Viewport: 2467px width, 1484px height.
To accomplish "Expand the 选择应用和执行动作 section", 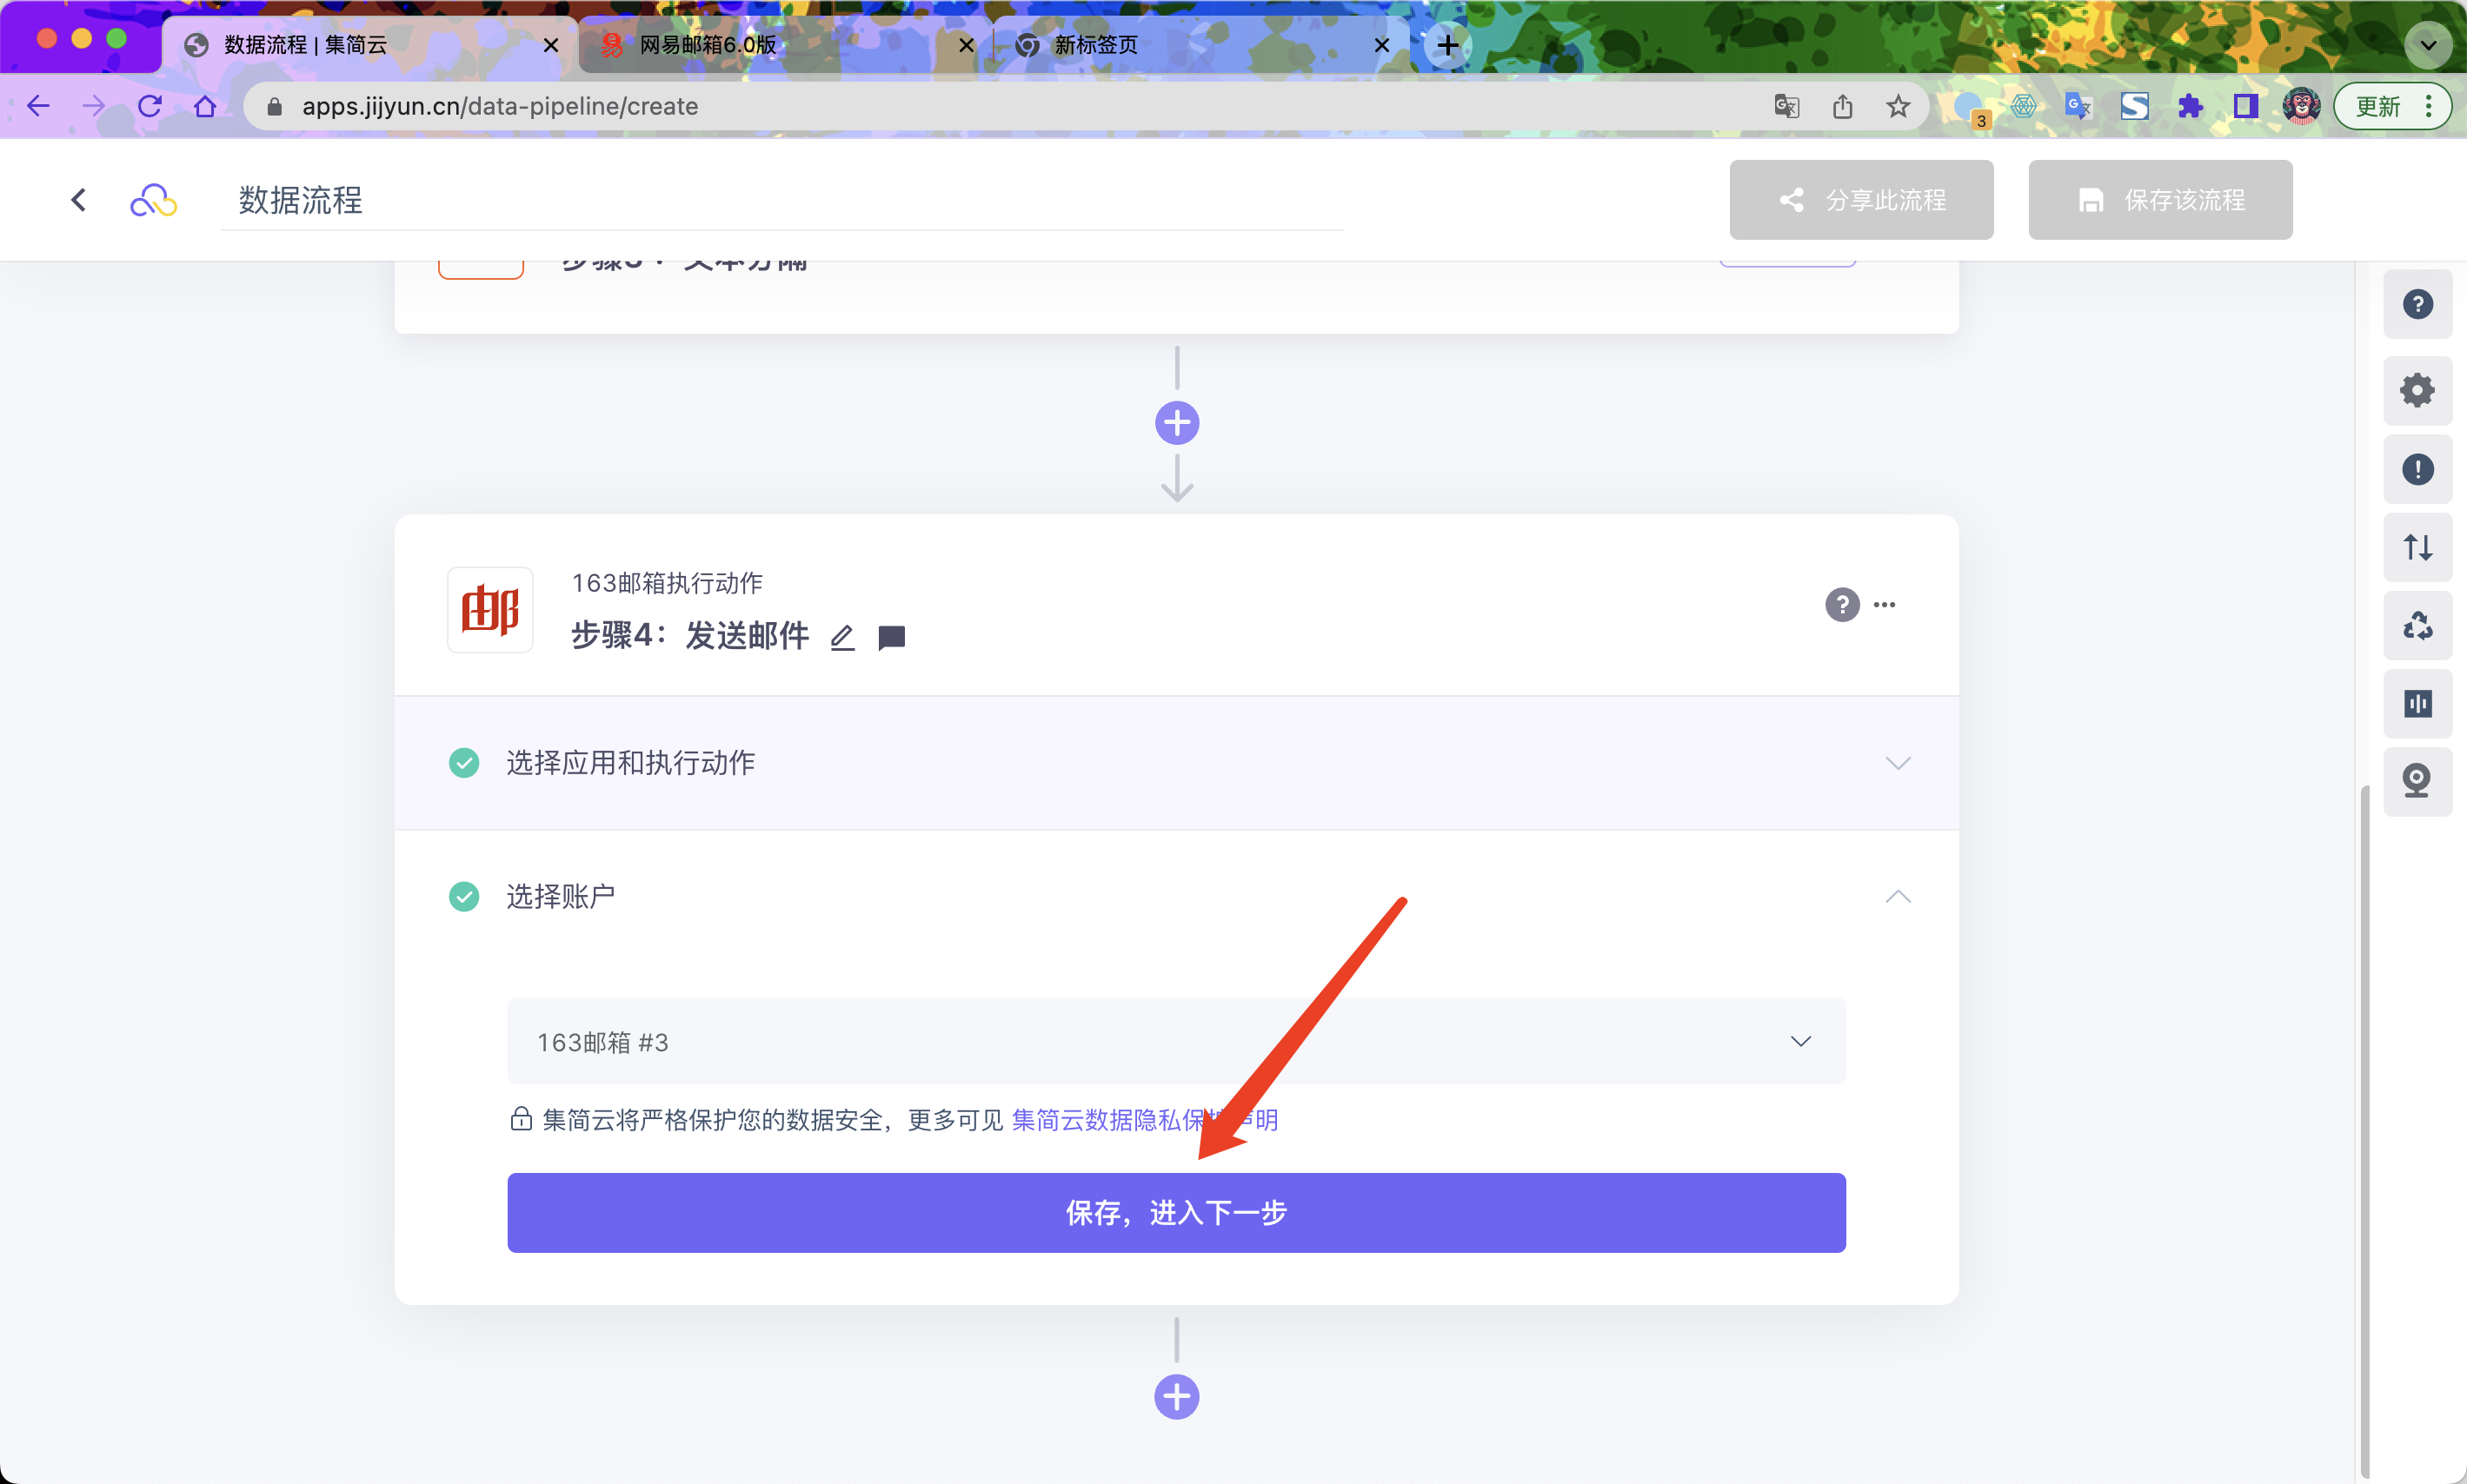I will point(1897,763).
